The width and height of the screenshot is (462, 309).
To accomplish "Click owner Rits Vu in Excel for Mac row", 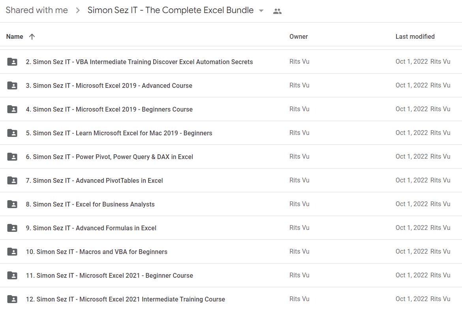I will pos(299,133).
